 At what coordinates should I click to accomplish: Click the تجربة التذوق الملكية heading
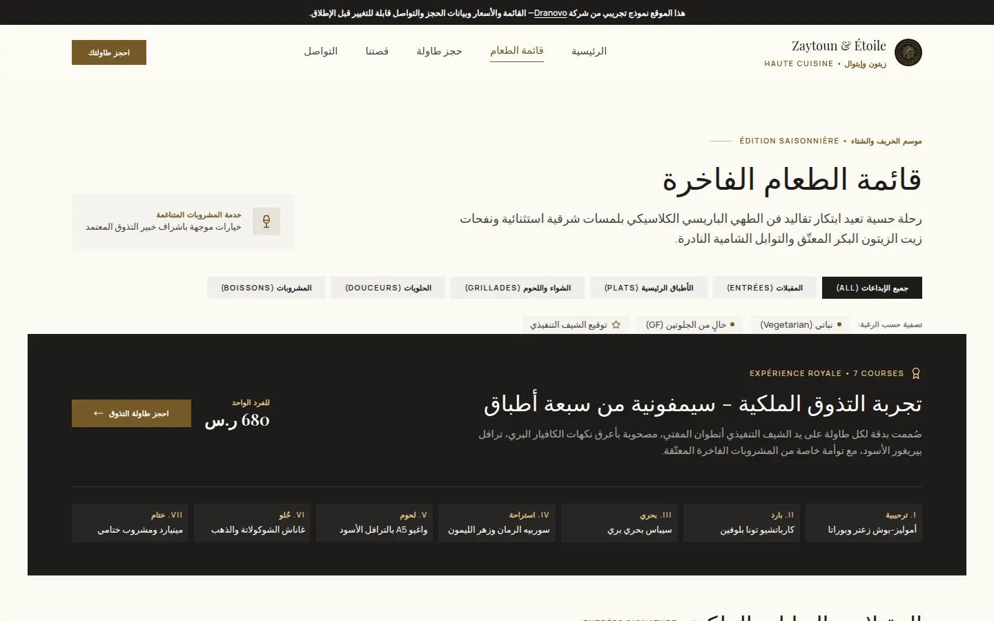[x=703, y=404]
